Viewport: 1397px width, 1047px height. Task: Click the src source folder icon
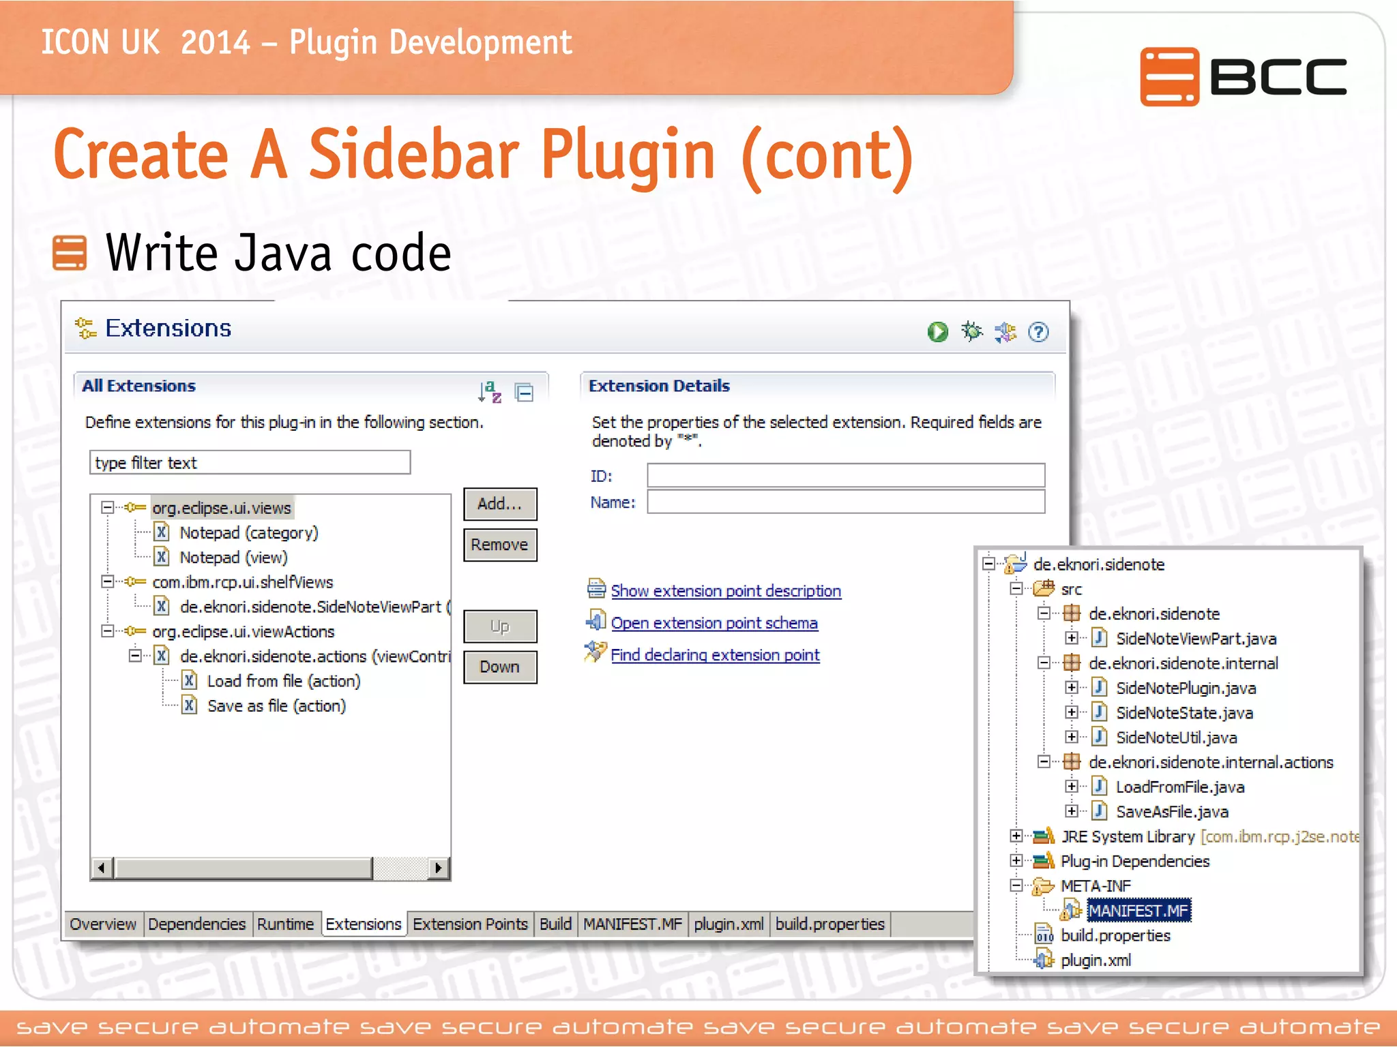tap(1044, 588)
